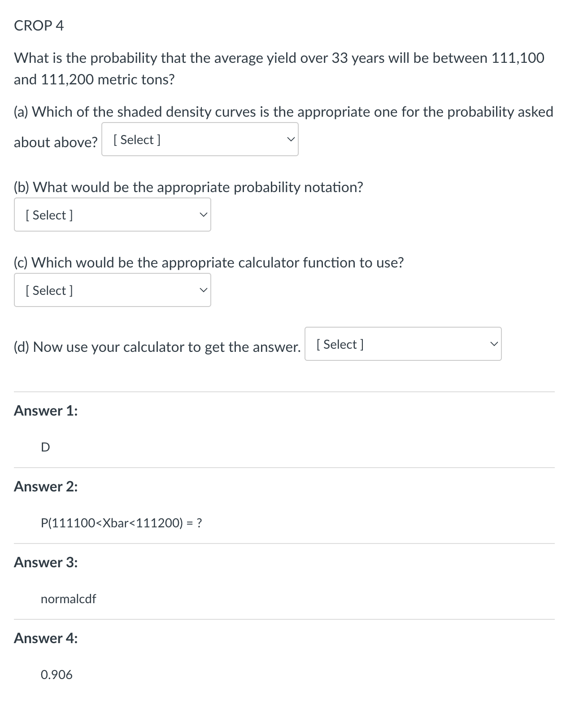Click the chevron on the part (a) dropdown
The image size is (566, 710).
[x=291, y=139]
